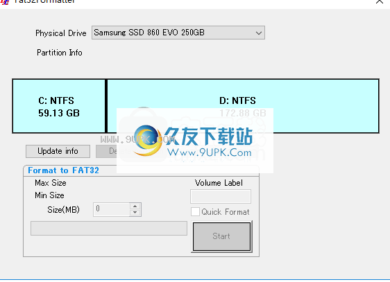Focus the Volume Label text field
This screenshot has height=282, width=390.
[221, 196]
